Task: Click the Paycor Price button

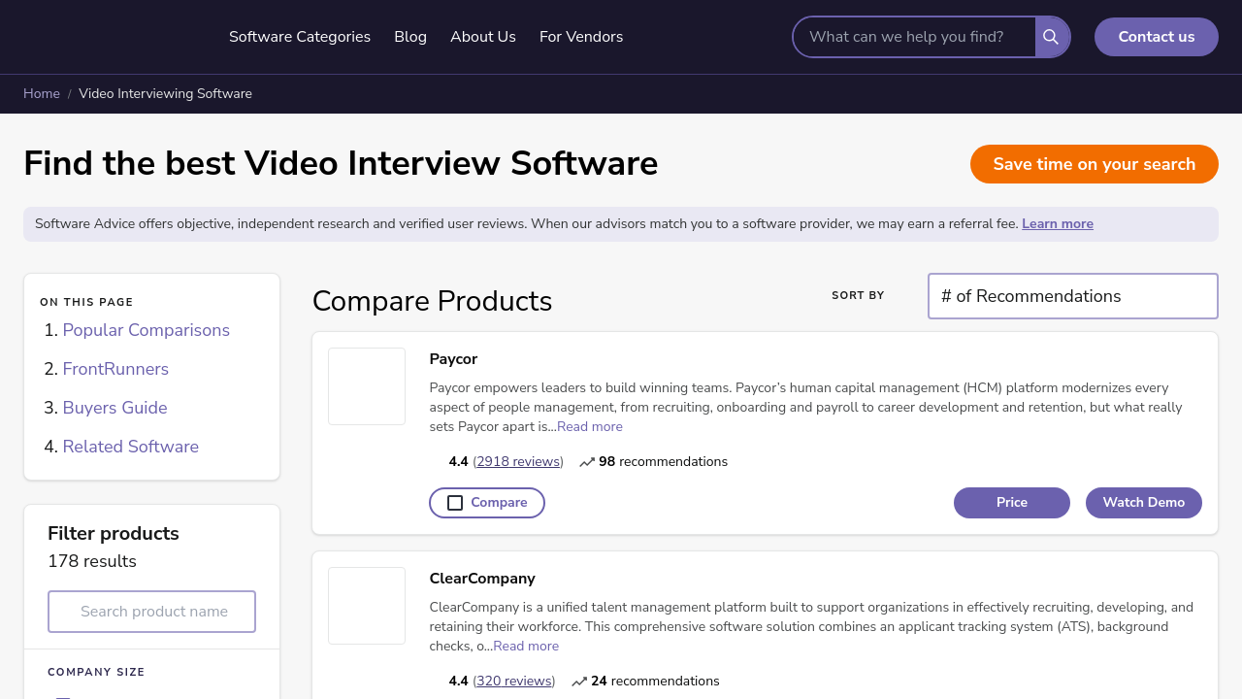Action: click(1011, 503)
